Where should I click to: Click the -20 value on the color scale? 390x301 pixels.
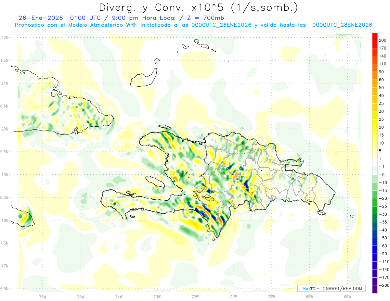point(383,198)
